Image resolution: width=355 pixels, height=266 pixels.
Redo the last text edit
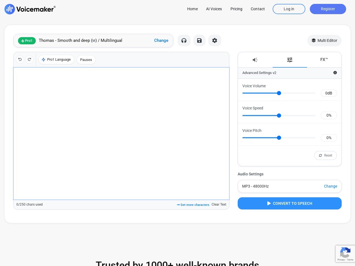[x=29, y=60]
